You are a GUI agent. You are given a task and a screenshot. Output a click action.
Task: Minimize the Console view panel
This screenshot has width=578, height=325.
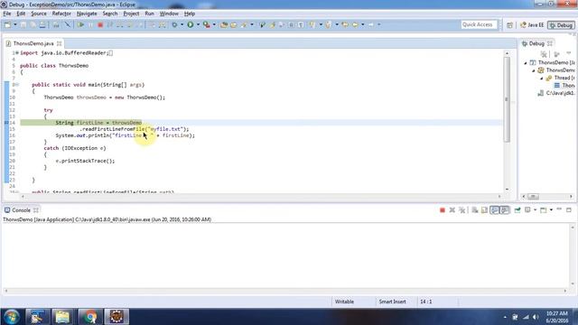(559, 209)
